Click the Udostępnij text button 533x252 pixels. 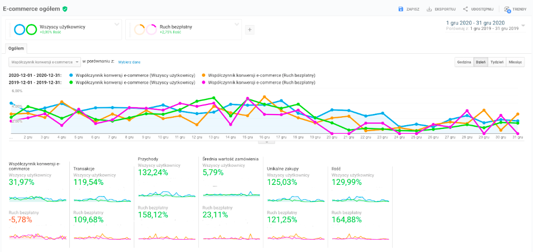482,9
